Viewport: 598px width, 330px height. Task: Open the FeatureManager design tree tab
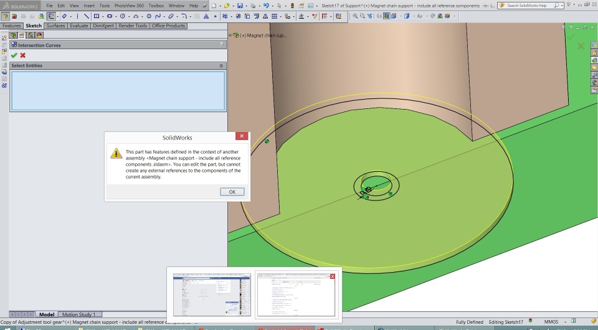[x=13, y=35]
